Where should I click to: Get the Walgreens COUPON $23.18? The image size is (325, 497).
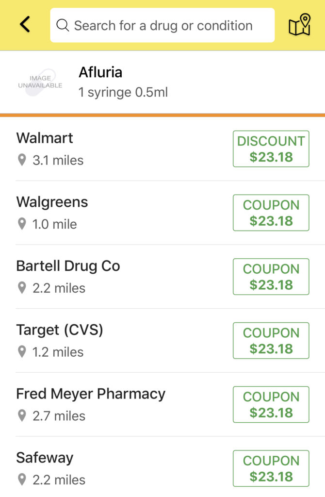point(271,213)
